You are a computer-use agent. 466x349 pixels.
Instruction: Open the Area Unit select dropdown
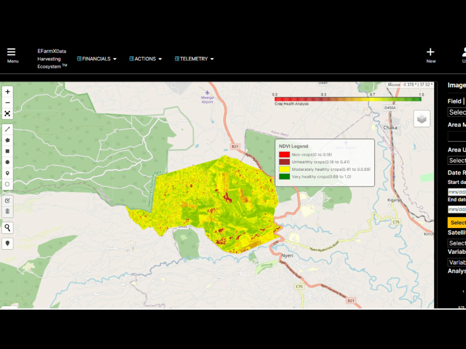click(457, 161)
